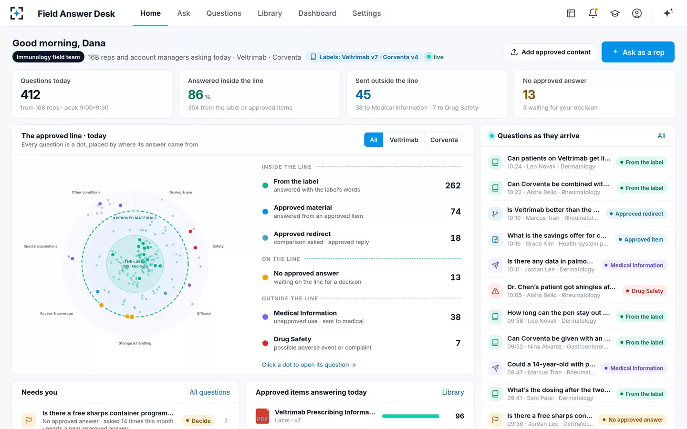The width and height of the screenshot is (687, 429).
Task: Click the Immunology field team badge
Action: click(x=48, y=57)
